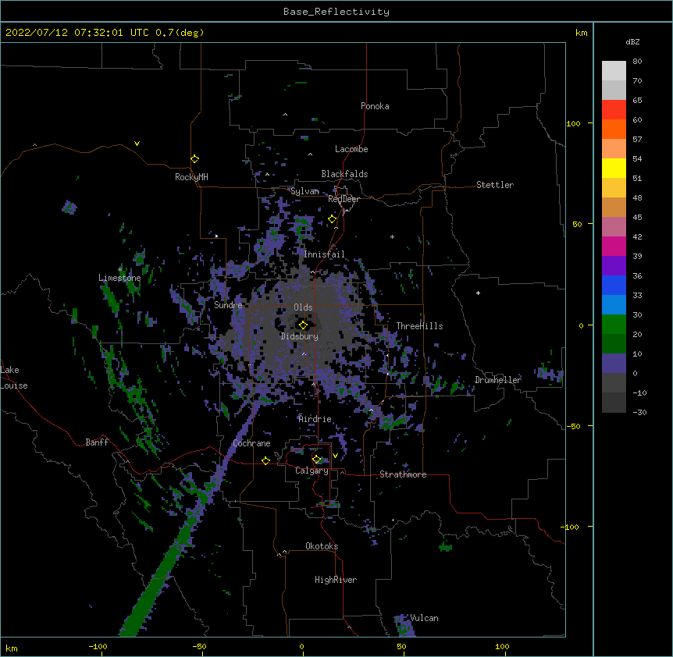The height and width of the screenshot is (657, 673).
Task: Click the HighRiver town label
Action: [336, 580]
